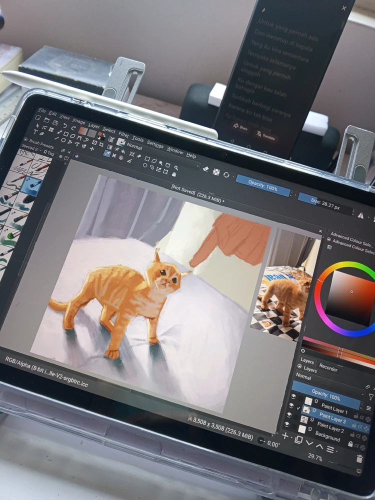
Task: Duplicate layer using the stacked squares icon
Action: coord(299,439)
